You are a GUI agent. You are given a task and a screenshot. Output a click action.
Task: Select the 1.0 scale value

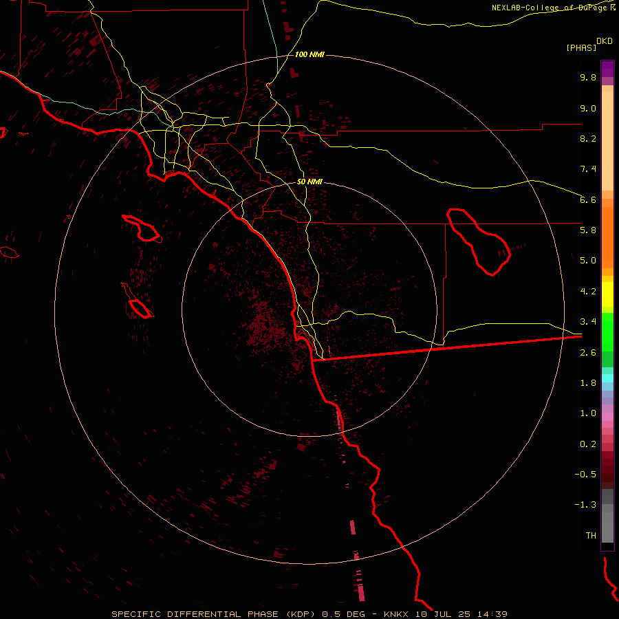pyautogui.click(x=588, y=413)
